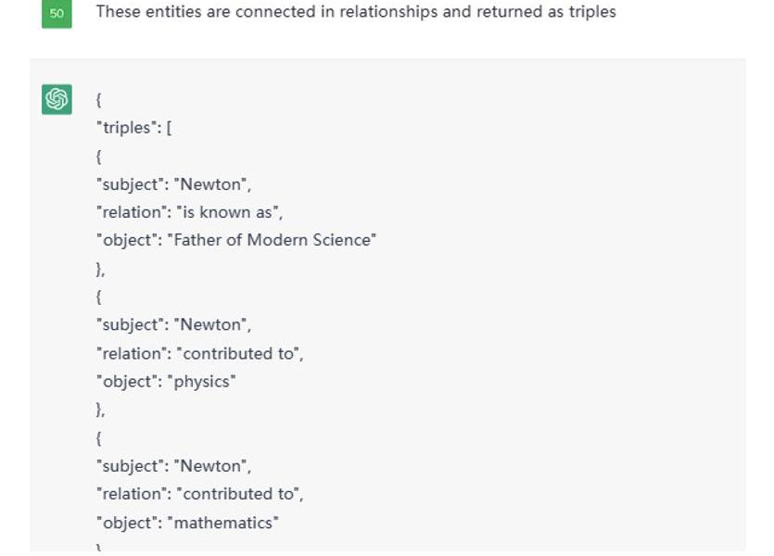Click the "mathematics" object line
Screen dimensions: 774x556
(x=187, y=523)
